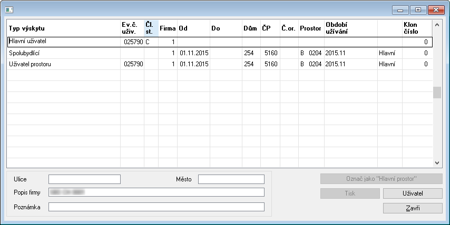Click 025790 in the Uživatel prostoru row

(x=133, y=64)
